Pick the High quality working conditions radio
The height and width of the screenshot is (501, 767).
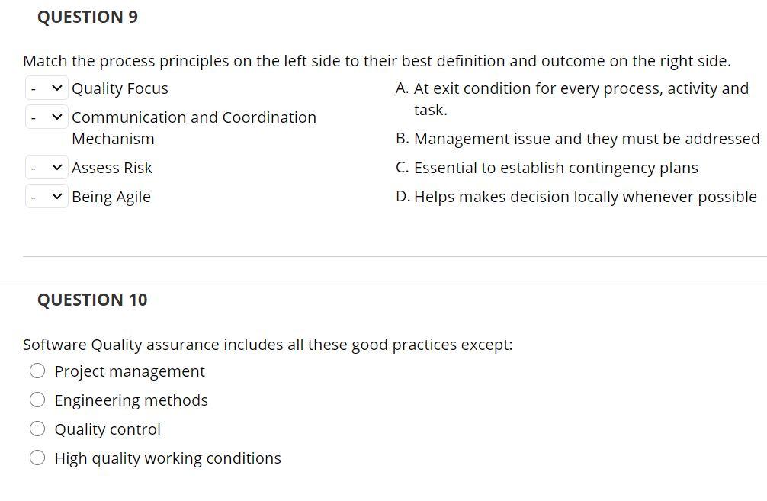37,458
